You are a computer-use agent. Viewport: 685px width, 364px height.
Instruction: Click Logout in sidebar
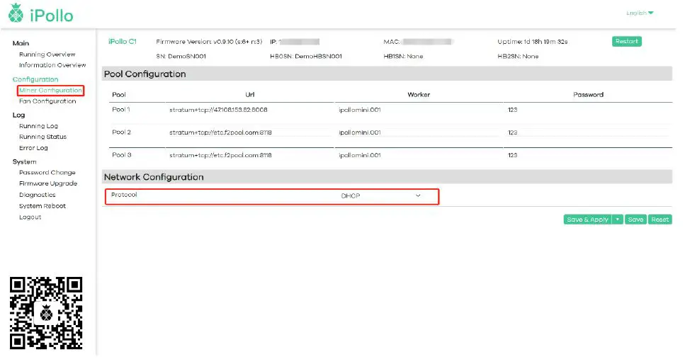click(30, 217)
